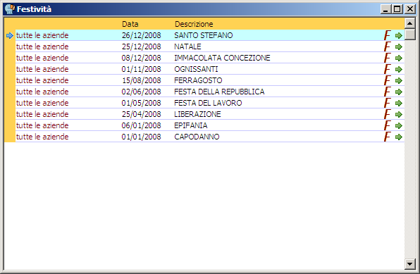Open IMMACOLATA CONCEZIONE via its green arrow
The image size is (420, 274).
pos(399,58)
